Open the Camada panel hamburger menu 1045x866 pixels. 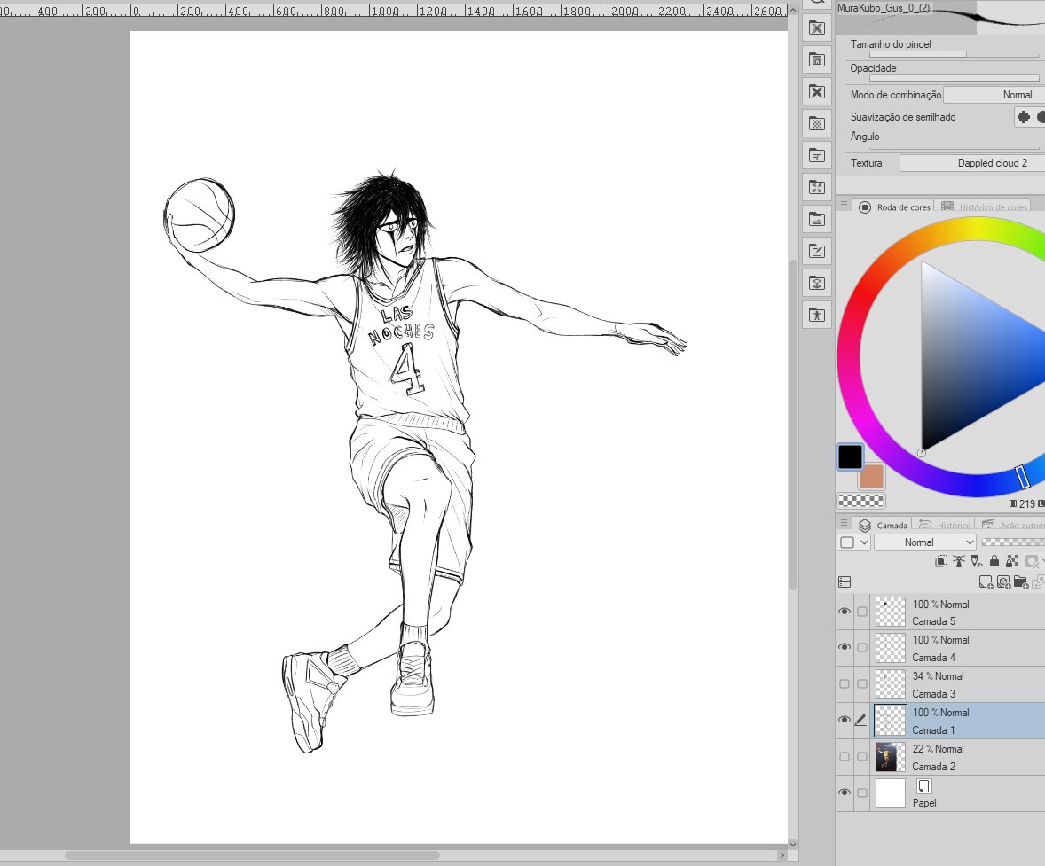[845, 524]
